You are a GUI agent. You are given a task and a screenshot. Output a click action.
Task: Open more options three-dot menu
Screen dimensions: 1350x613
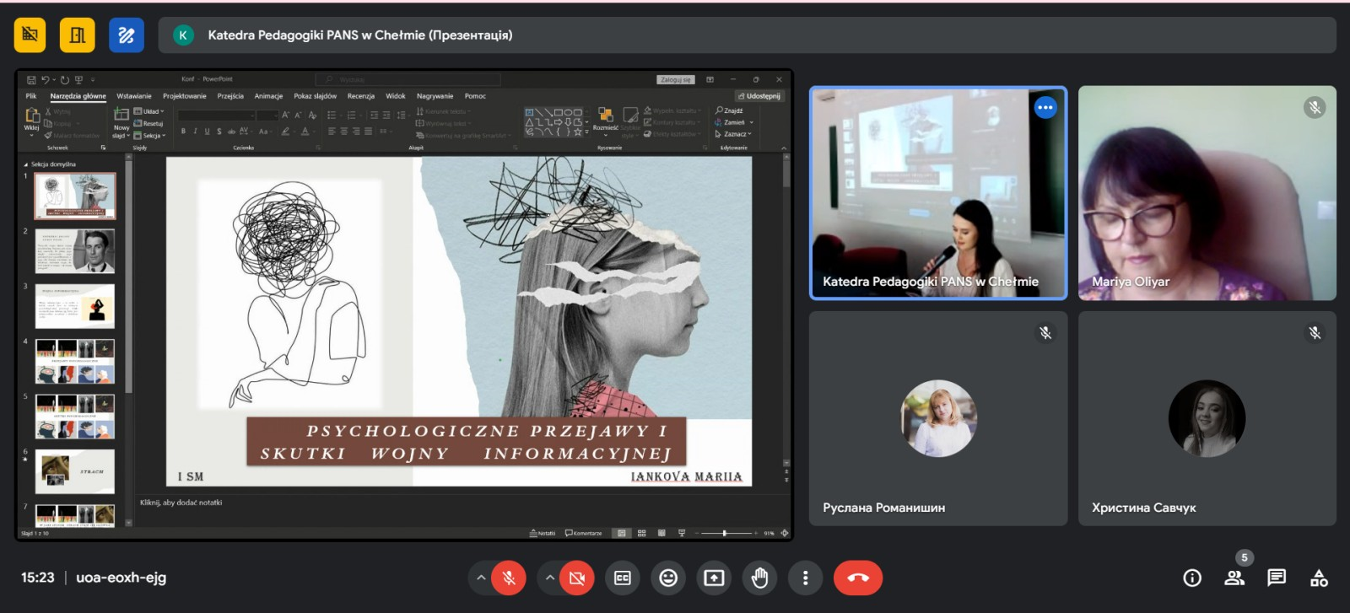click(805, 578)
